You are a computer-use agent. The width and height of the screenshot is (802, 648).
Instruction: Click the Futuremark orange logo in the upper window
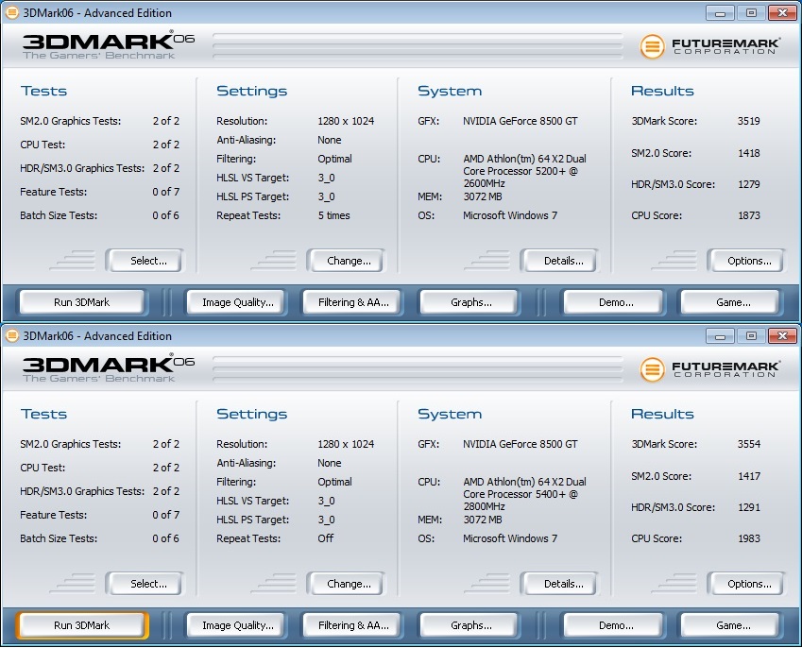(651, 46)
